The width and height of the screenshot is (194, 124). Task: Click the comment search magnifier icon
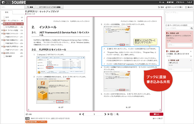click(x=191, y=28)
